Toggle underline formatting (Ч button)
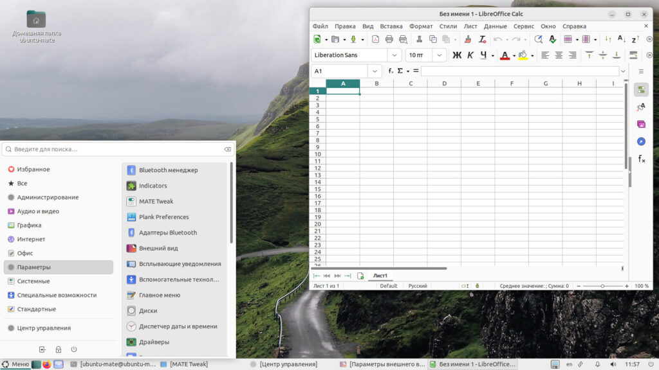Image resolution: width=659 pixels, height=370 pixels. point(483,55)
